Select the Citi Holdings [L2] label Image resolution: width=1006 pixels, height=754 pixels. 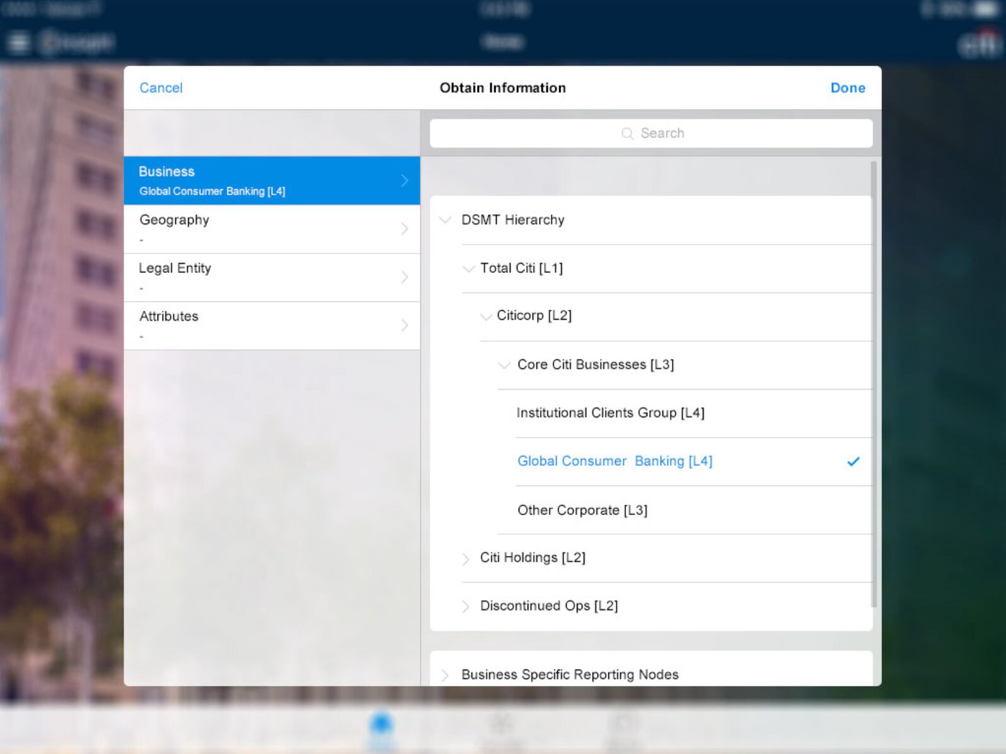click(533, 558)
